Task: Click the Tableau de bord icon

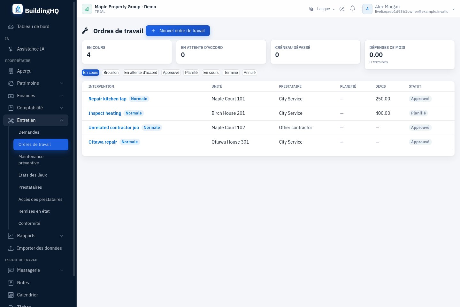Action: click(11, 27)
